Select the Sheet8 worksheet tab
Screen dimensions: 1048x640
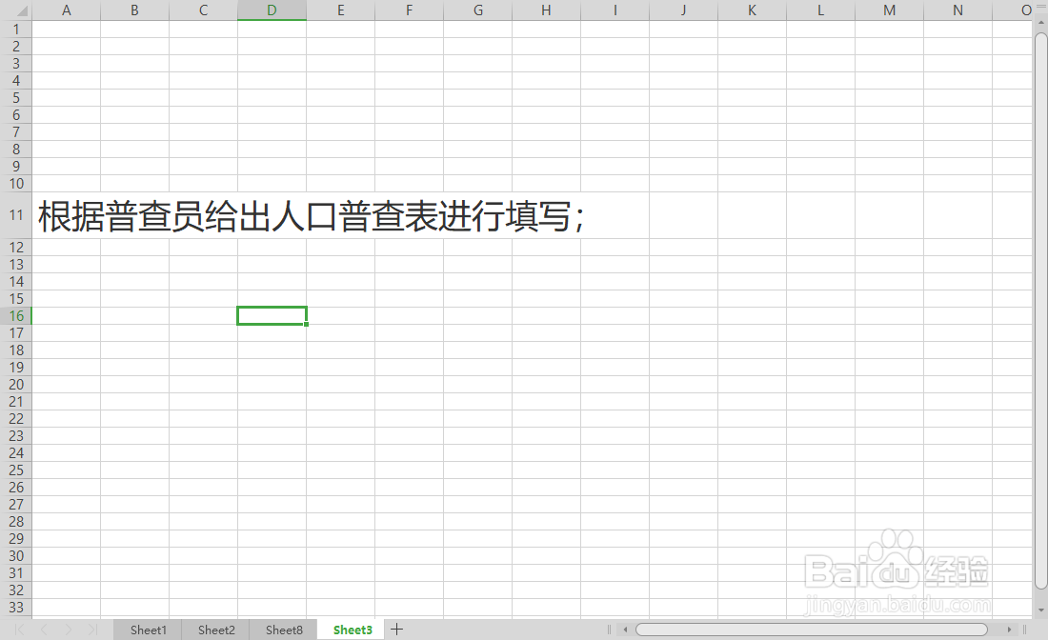[283, 630]
